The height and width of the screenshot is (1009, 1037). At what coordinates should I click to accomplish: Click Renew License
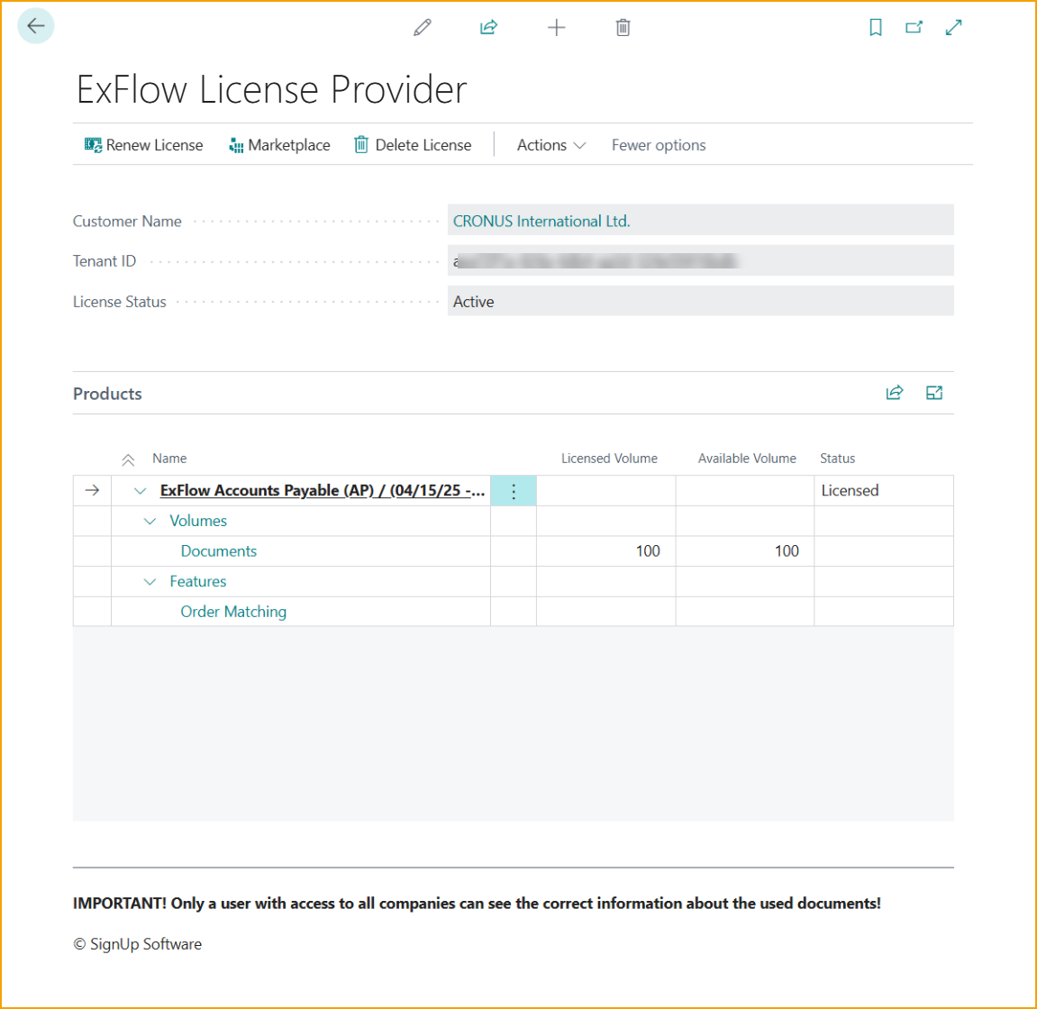[144, 145]
